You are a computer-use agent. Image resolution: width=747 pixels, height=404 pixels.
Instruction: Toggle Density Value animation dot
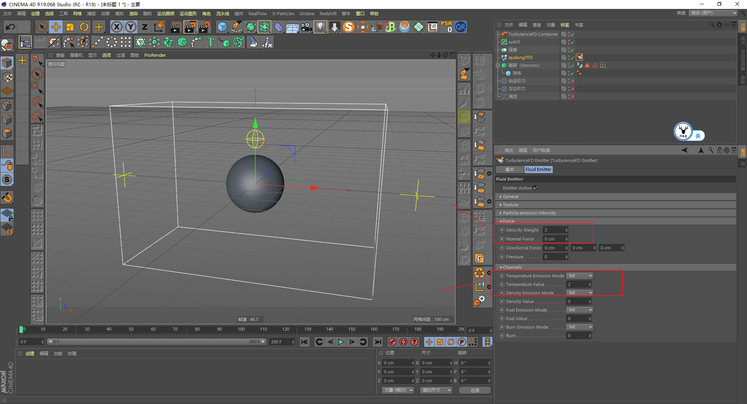coord(502,301)
